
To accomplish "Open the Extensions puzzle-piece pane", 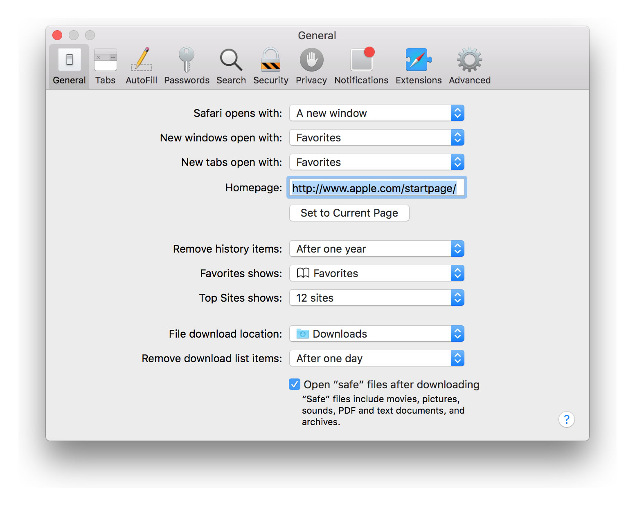I will coord(419,66).
